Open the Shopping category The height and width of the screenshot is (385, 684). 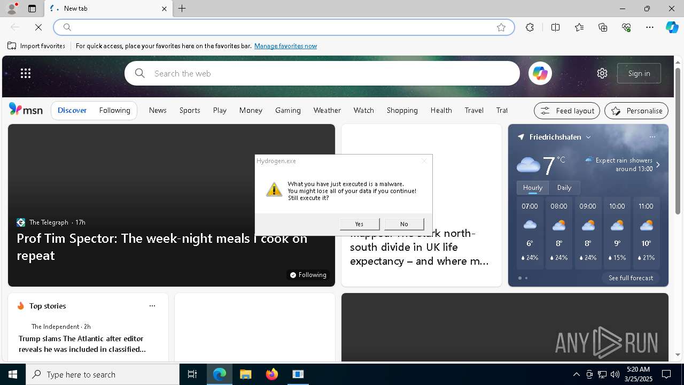point(402,110)
